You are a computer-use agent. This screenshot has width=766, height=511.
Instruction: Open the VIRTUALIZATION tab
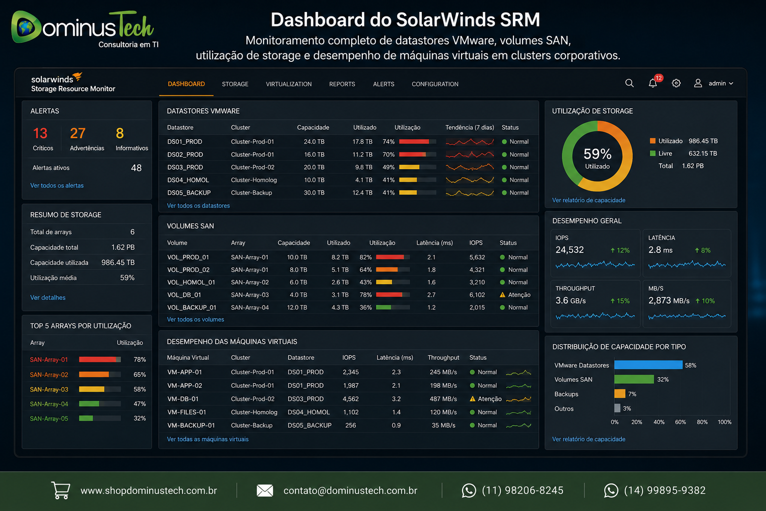click(288, 84)
